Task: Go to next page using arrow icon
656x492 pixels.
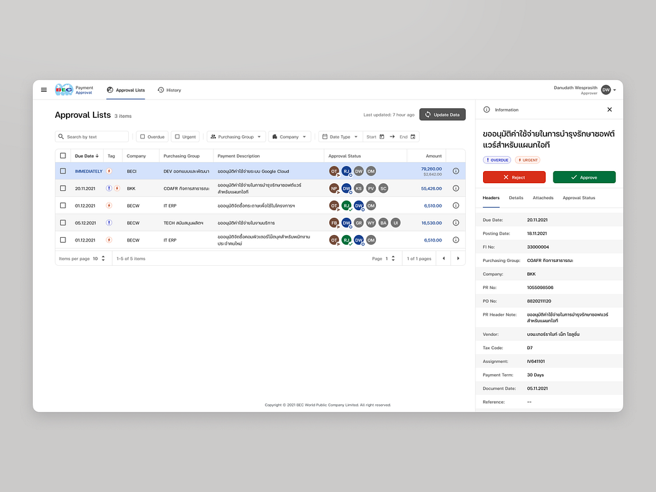Action: click(x=457, y=258)
